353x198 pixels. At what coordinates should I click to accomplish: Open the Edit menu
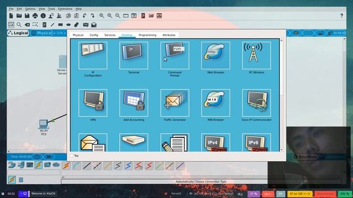click(19, 9)
